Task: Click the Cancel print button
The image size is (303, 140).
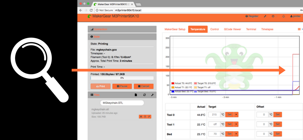Action: click(144, 86)
